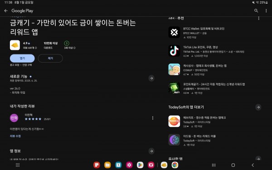Select the 포인트채굴기 green app icon
Image resolution: width=272 pixels, height=170 pixels.
[x=174, y=88]
